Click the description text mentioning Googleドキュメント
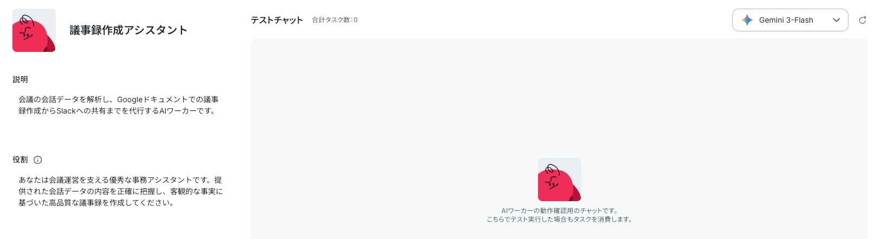This screenshot has width=874, height=239. (x=119, y=105)
